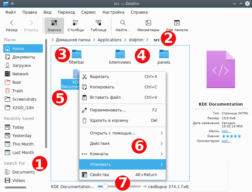Viewport: 252px width, 192px height.
Task: Click 'Applications' in the breadcrumb path
Action: (109, 40)
